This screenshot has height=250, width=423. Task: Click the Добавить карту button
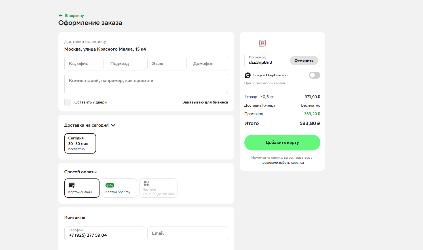[x=282, y=143]
